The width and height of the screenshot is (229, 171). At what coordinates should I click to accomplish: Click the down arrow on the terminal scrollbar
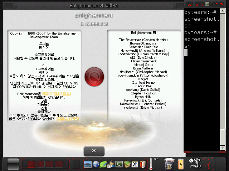pos(223,148)
